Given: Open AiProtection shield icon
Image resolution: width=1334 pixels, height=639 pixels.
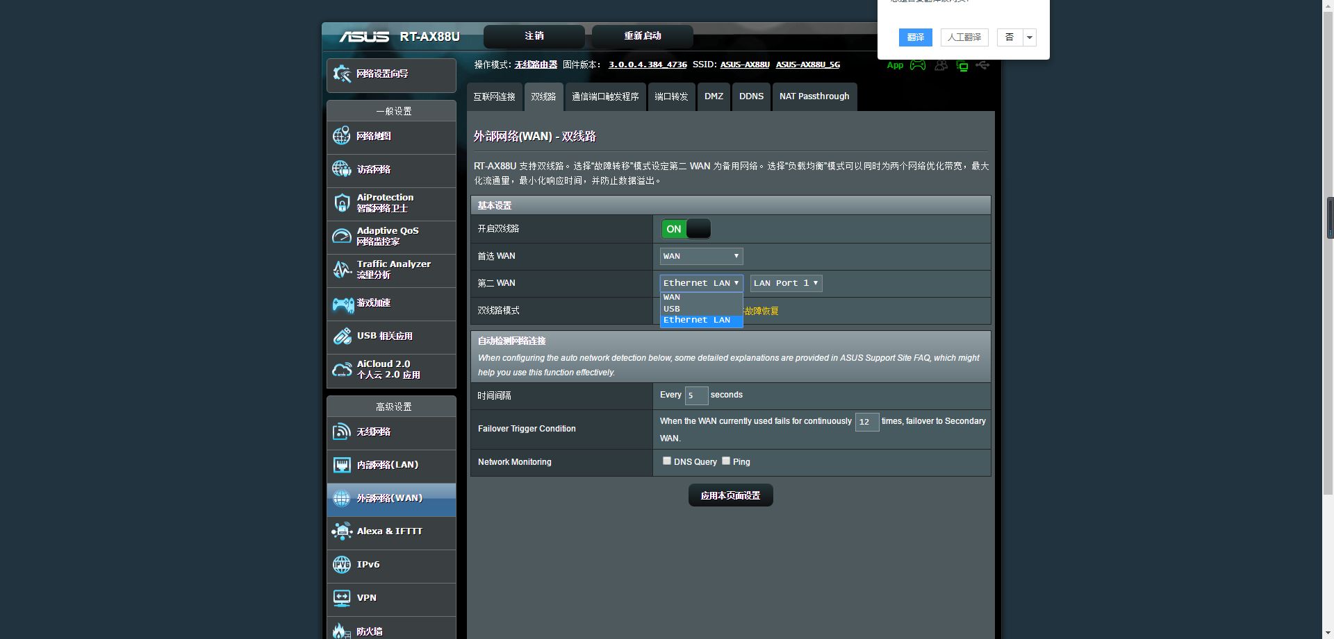Looking at the screenshot, I should point(341,203).
